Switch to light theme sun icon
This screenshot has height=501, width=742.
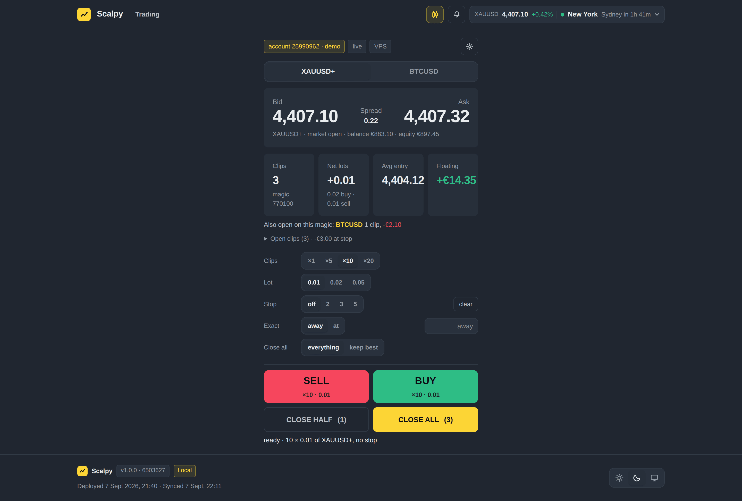tap(619, 478)
